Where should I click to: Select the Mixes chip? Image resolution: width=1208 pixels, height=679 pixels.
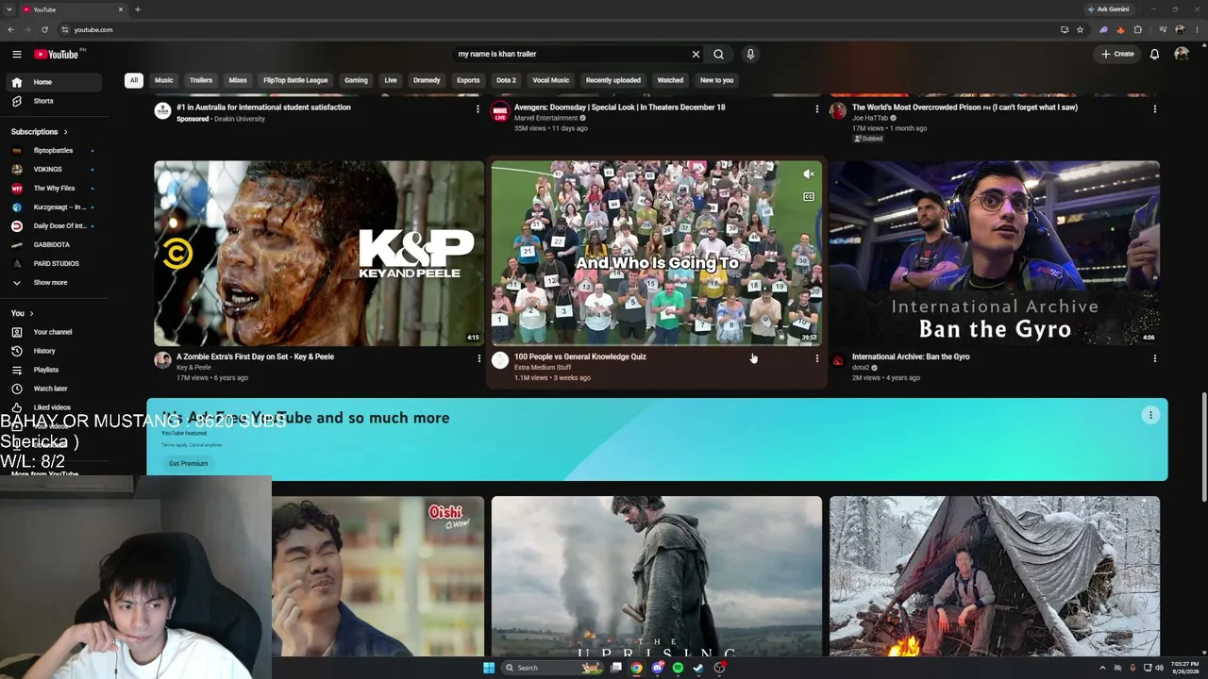point(238,80)
